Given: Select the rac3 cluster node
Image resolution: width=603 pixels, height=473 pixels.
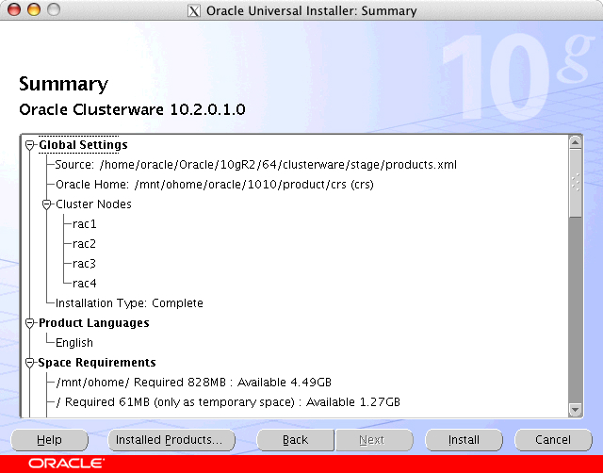Looking at the screenshot, I should tap(85, 264).
